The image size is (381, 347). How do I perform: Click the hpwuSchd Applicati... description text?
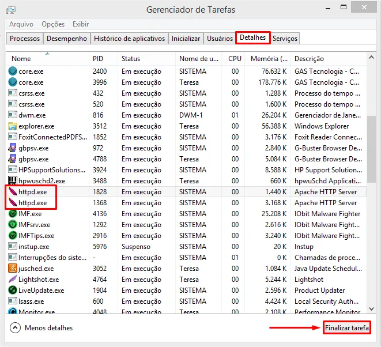click(327, 181)
